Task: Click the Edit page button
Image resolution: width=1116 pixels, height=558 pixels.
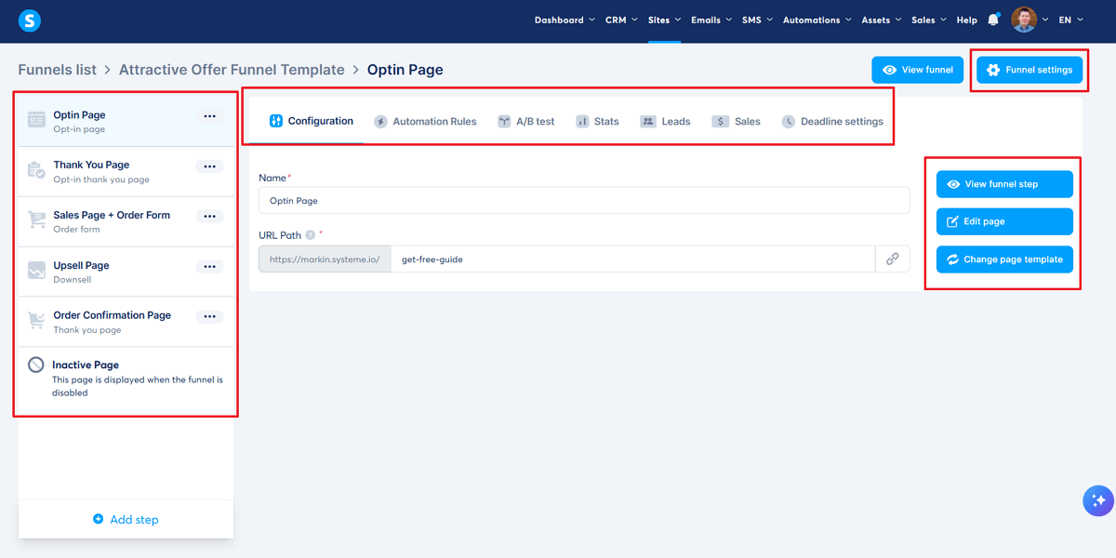Action: (1004, 221)
